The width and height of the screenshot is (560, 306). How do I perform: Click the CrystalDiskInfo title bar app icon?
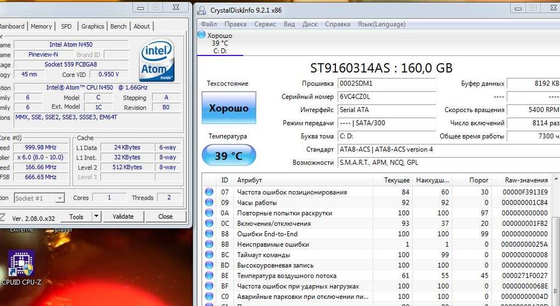click(x=202, y=10)
